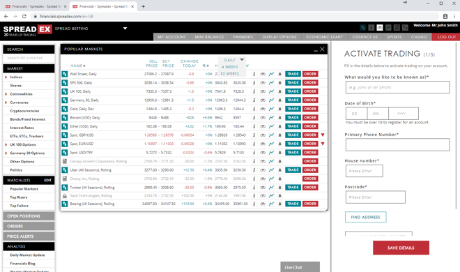The height and width of the screenshot is (272, 460).
Task: Click trade ticket icon left of Wall Street
Action: tap(65, 74)
